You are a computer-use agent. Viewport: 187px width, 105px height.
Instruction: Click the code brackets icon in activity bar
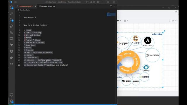click(x=12, y=64)
